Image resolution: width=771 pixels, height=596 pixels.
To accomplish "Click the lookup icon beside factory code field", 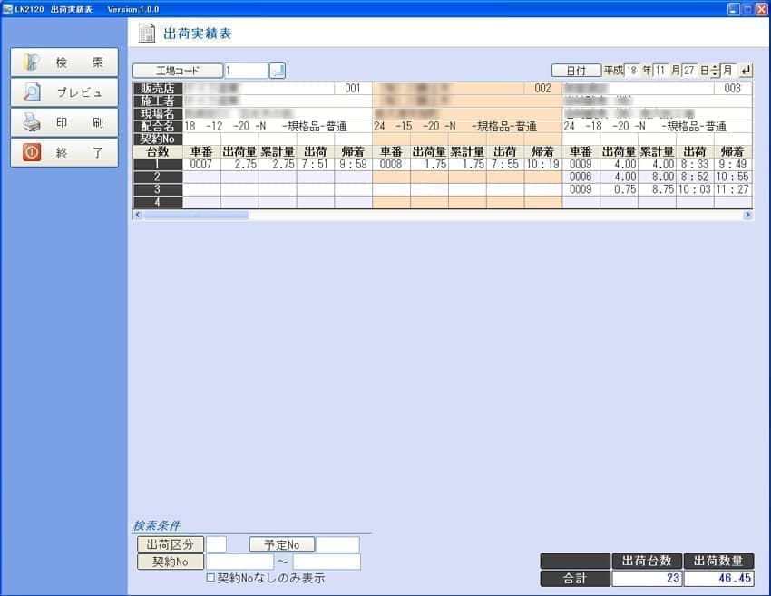I will pyautogui.click(x=278, y=71).
